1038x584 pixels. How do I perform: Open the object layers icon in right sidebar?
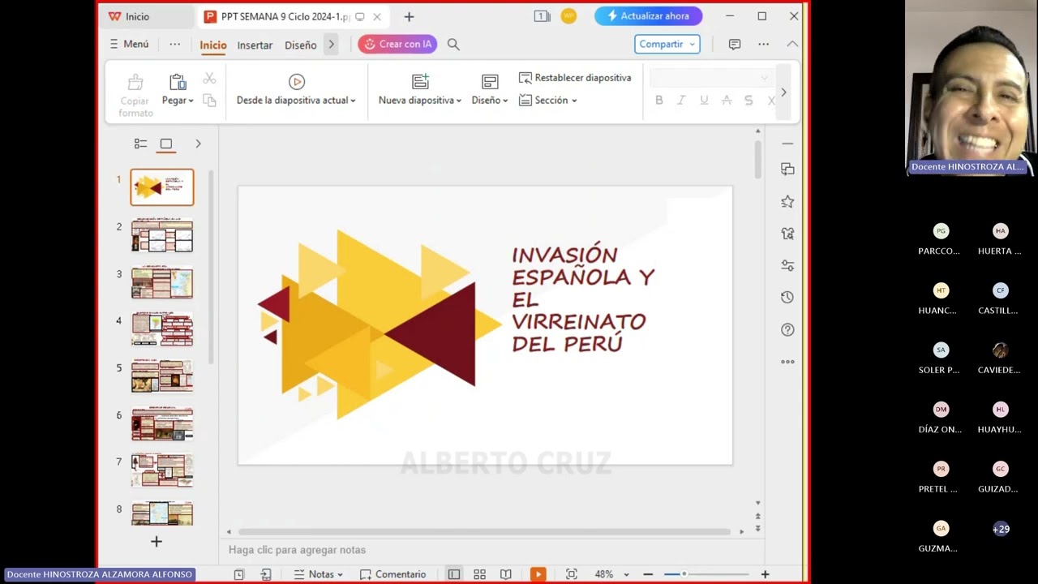[787, 169]
